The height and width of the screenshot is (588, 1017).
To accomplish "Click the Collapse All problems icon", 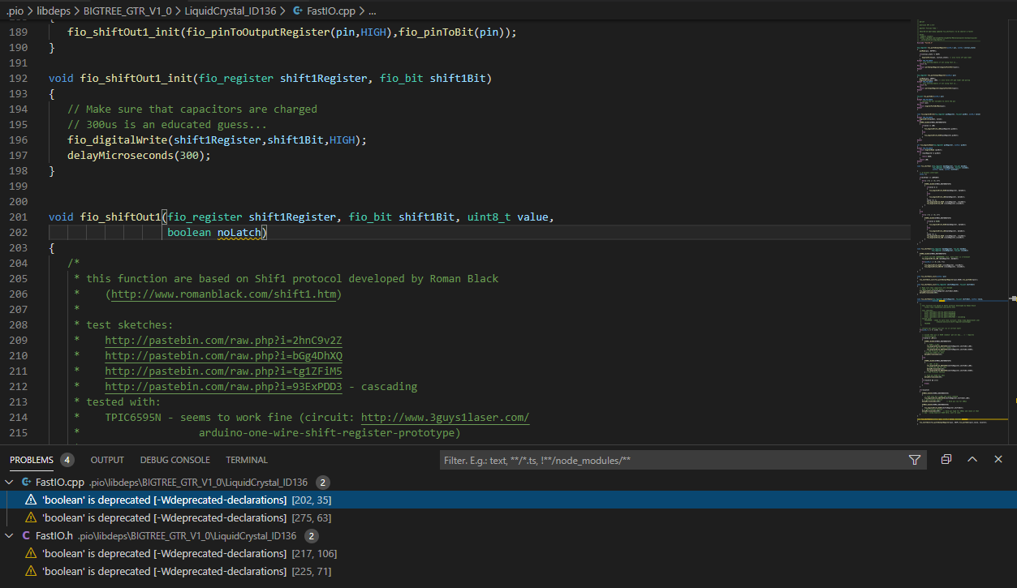I will [x=946, y=459].
